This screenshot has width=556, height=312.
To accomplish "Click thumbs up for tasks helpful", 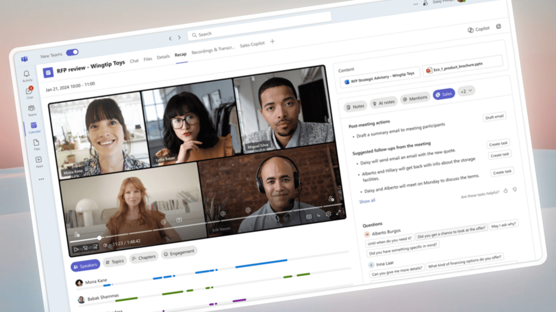I will (506, 191).
